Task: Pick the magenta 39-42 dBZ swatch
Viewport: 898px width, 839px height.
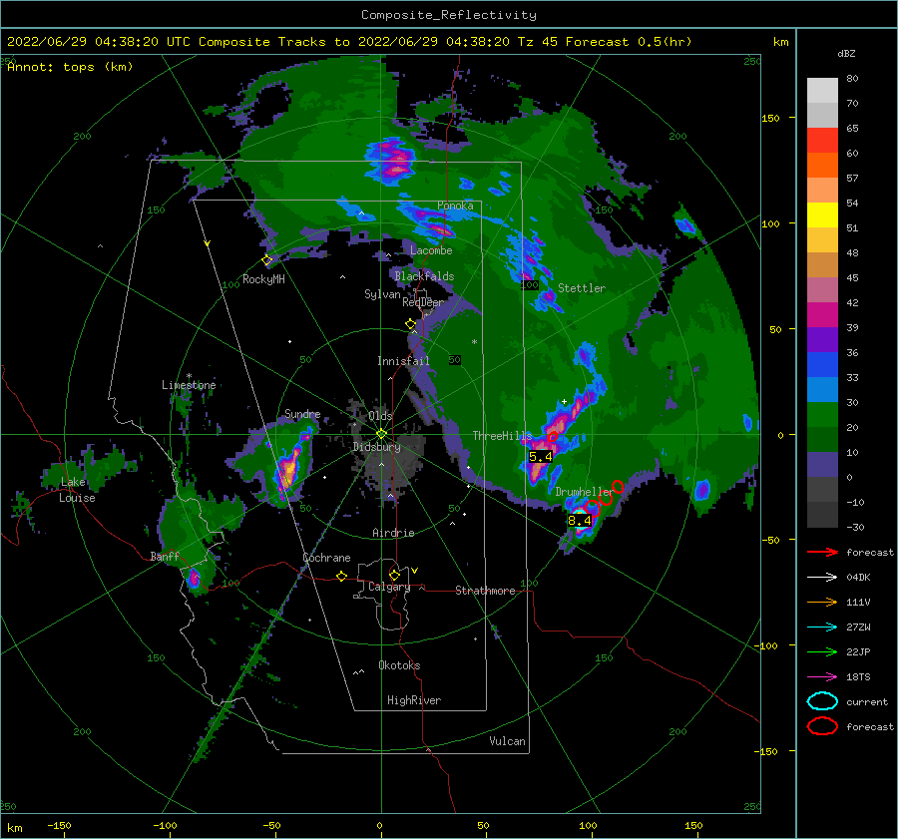Action: 822,315
